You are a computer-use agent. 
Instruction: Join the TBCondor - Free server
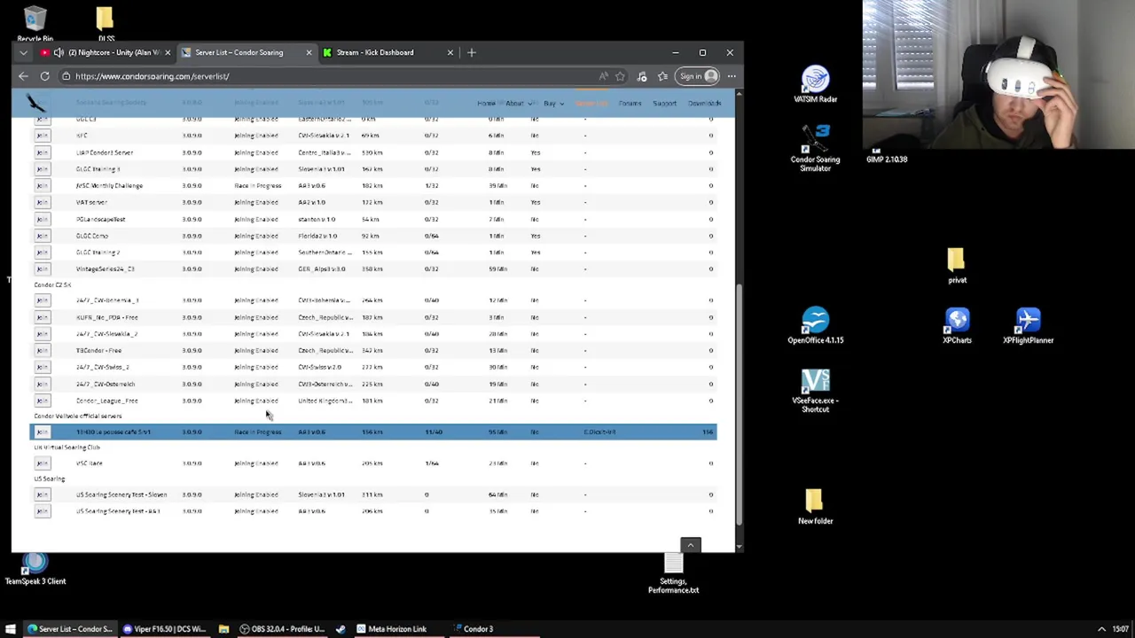click(x=42, y=350)
